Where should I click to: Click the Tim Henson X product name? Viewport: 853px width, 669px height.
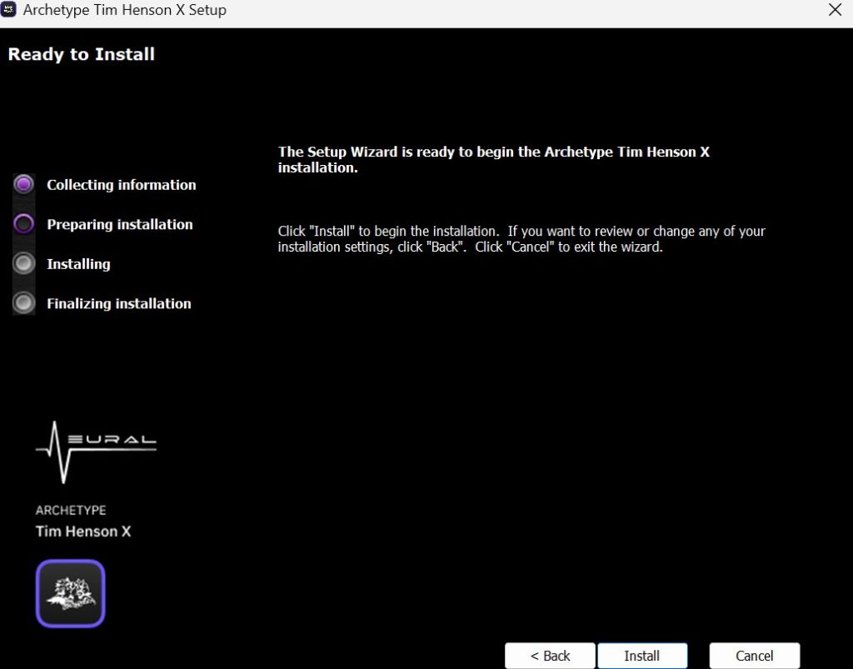point(83,532)
